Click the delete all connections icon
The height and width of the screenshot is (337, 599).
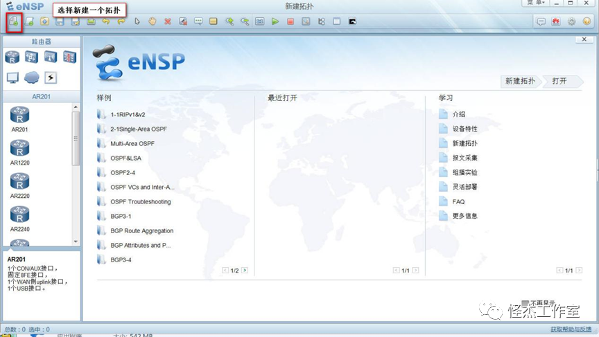183,21
